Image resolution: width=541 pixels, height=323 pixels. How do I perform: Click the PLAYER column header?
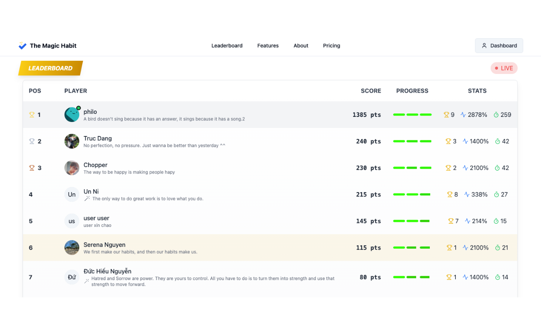(x=76, y=91)
